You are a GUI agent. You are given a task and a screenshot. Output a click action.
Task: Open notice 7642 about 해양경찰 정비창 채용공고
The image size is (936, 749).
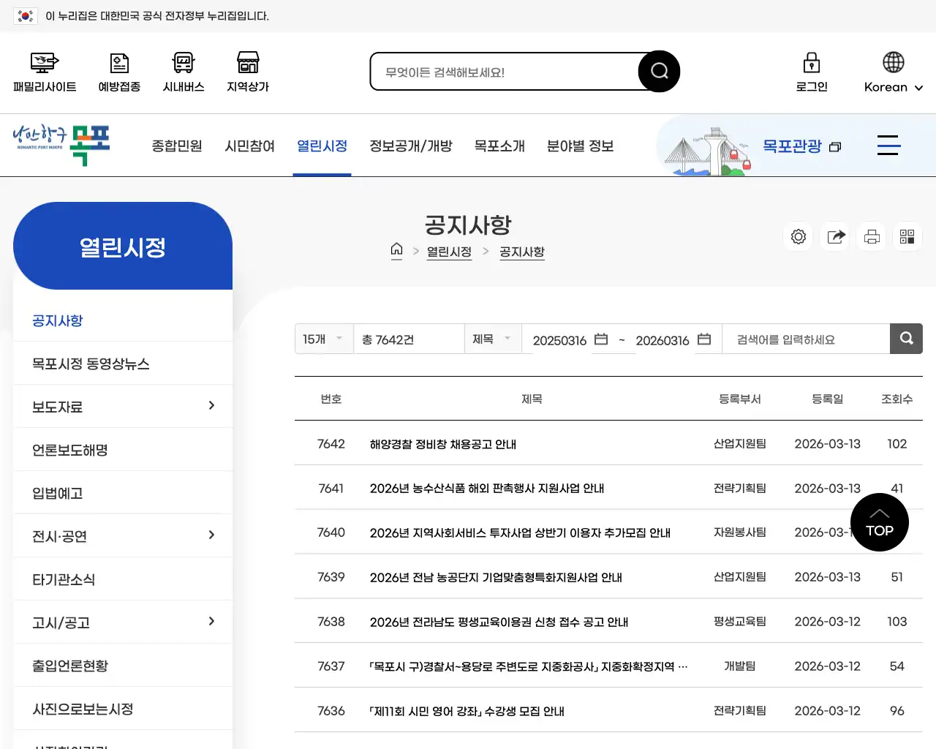(x=442, y=443)
